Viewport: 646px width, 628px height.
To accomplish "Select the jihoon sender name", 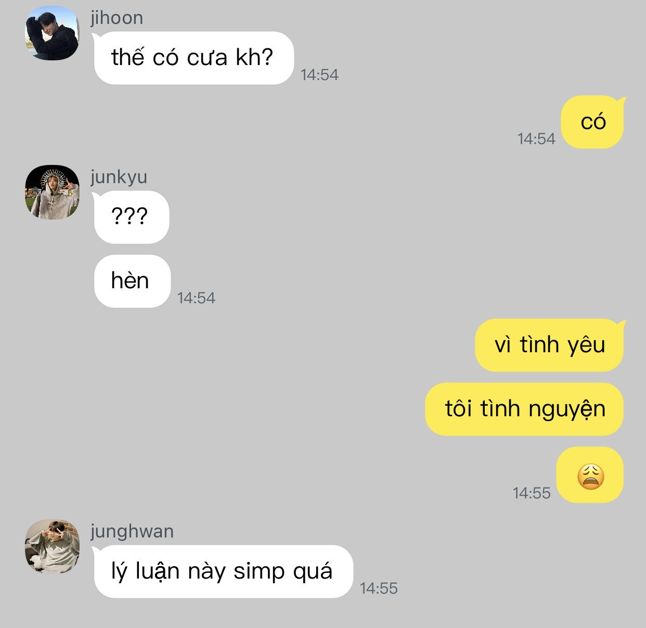I will click(117, 18).
